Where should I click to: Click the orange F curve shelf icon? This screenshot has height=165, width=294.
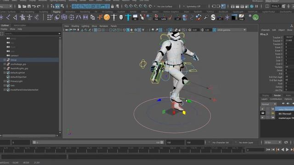pos(100,17)
